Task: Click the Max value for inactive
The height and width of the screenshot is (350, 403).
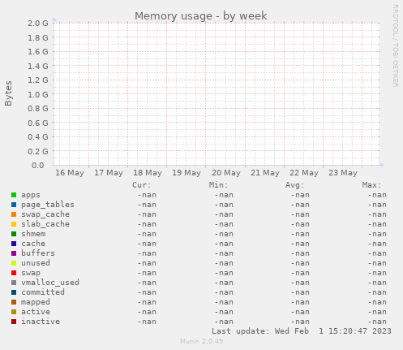Action: pos(377,322)
